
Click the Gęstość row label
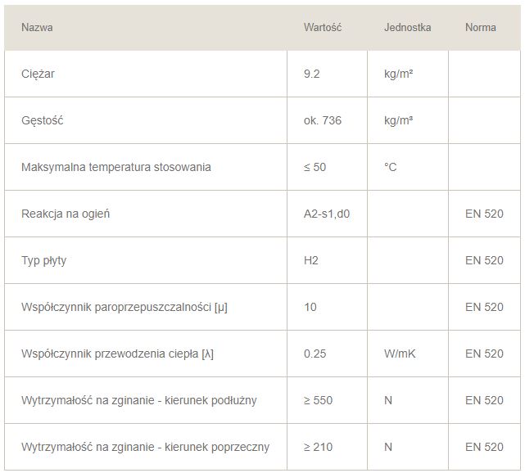[x=43, y=120]
